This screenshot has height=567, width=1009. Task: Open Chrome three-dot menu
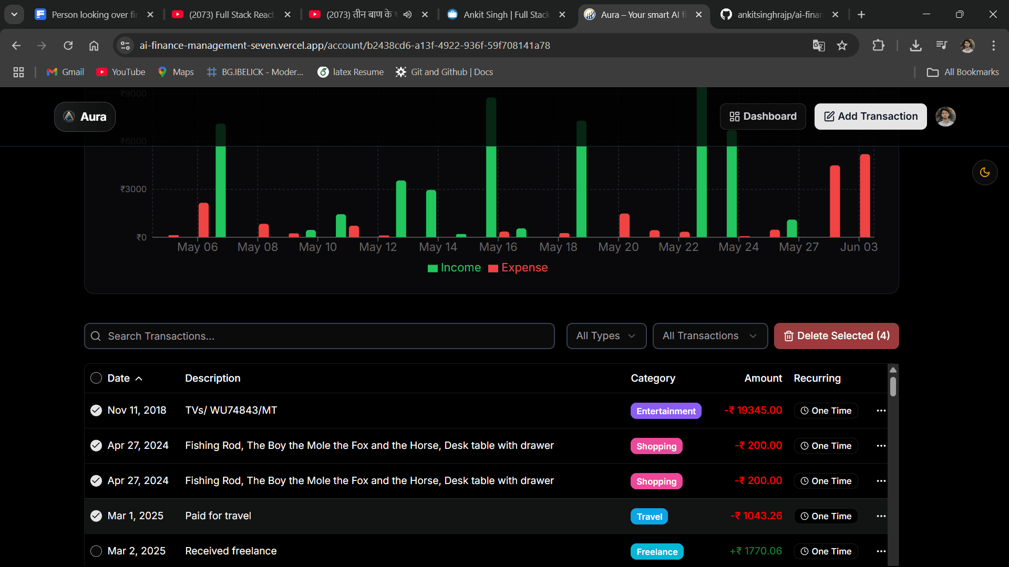[993, 46]
